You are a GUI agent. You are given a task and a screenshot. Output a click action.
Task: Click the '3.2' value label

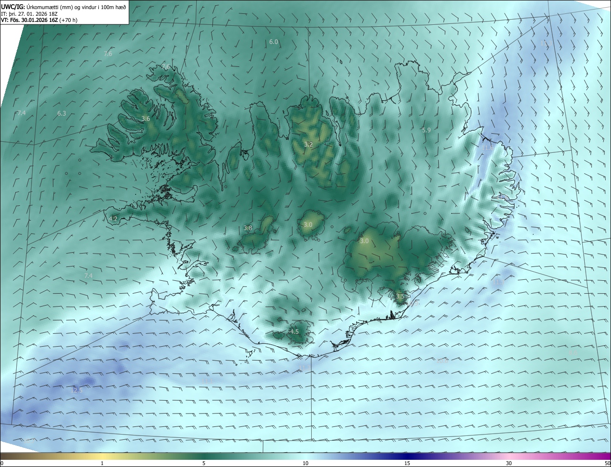(308, 145)
